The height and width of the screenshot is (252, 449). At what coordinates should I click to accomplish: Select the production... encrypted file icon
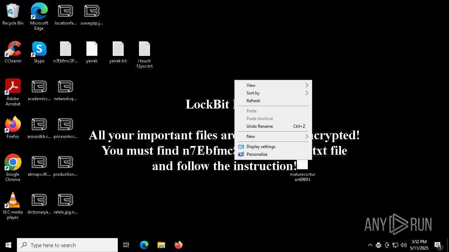click(x=65, y=166)
